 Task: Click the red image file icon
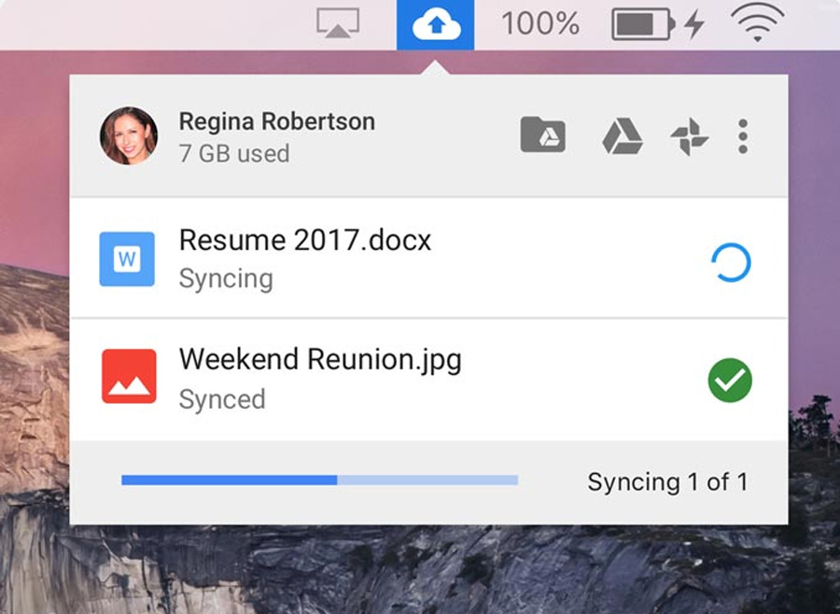(128, 378)
